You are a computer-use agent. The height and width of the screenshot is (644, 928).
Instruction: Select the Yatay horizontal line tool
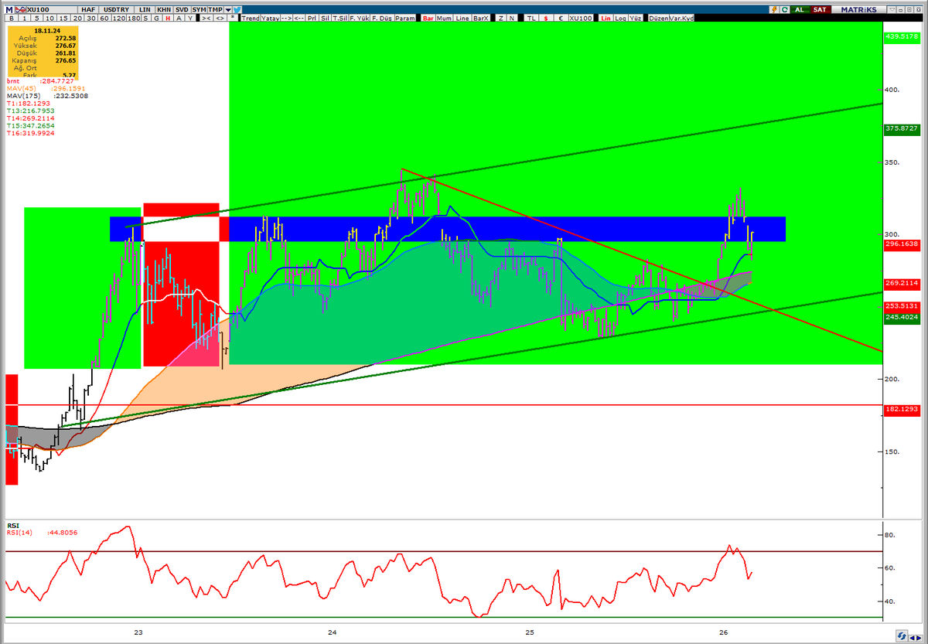coord(271,18)
